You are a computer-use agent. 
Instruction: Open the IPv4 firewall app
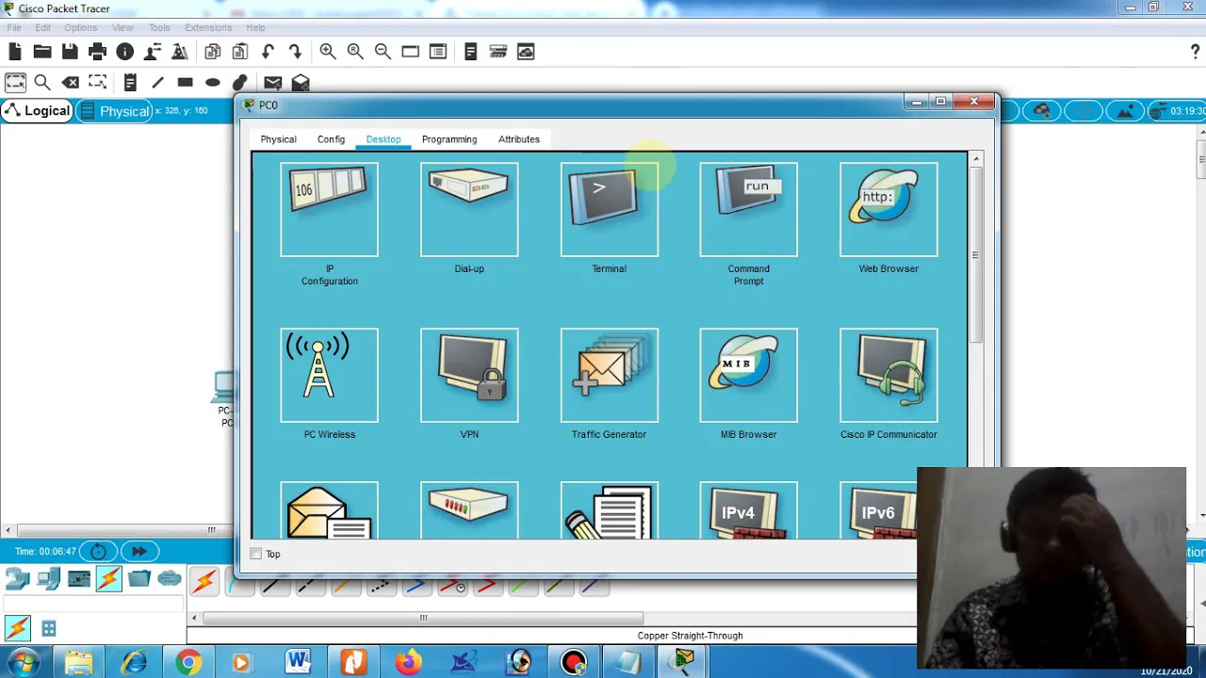tap(748, 510)
